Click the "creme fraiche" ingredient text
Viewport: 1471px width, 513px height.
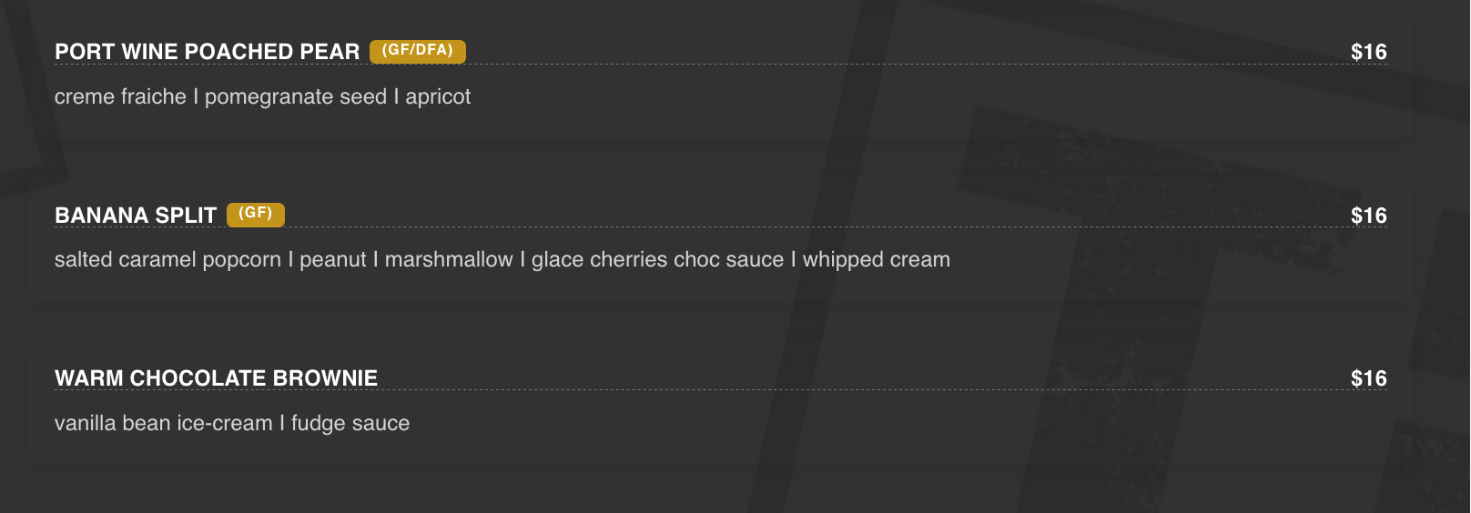(x=120, y=96)
